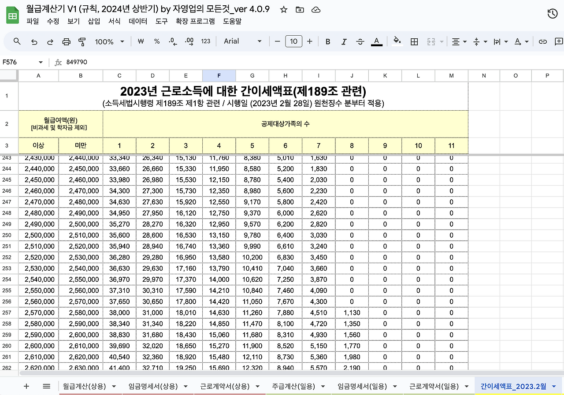Image resolution: width=564 pixels, height=395 pixels.
Task: Open the 100% zoom dropdown
Action: [110, 41]
